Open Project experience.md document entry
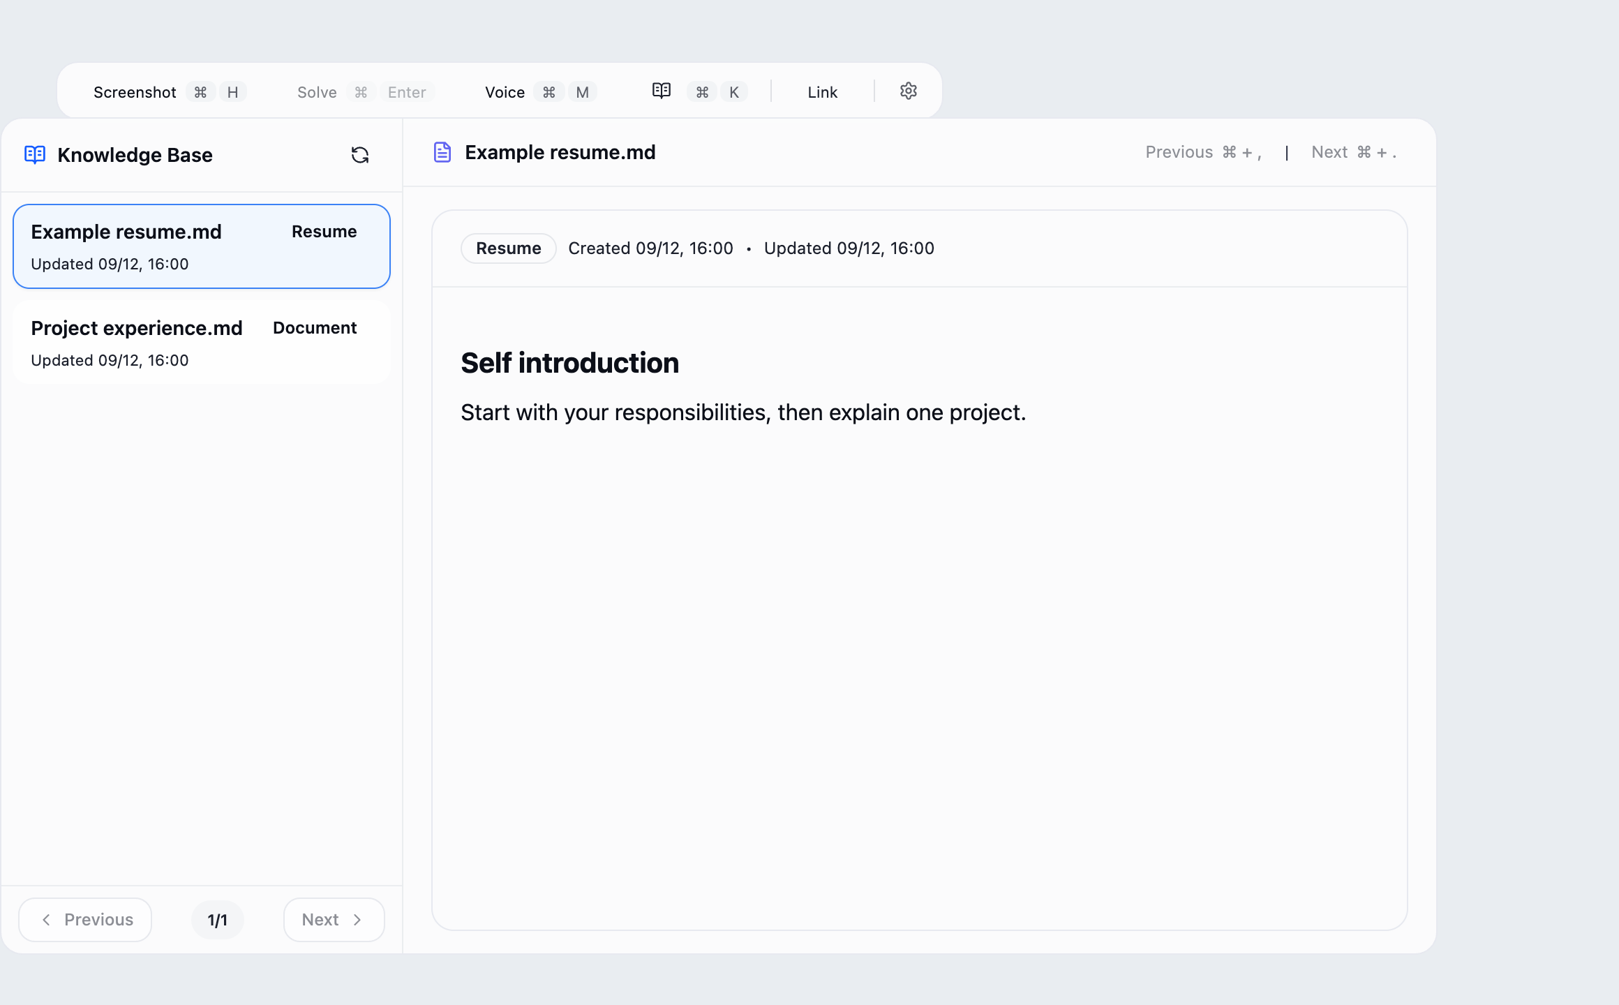 click(202, 343)
